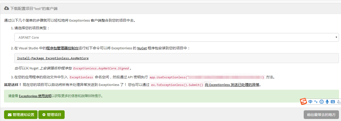This screenshot has height=121, width=341.
Task: Click the envelope icon on 管理通知设置 button
Action: pos(10,115)
